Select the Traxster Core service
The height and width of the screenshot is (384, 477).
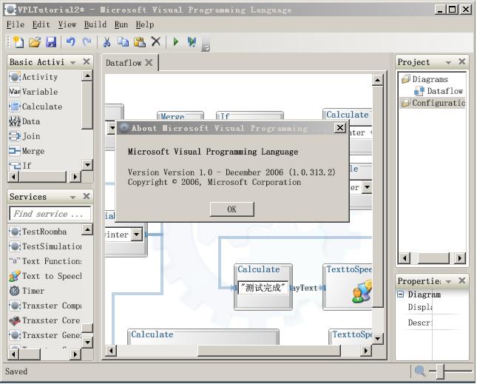[44, 320]
